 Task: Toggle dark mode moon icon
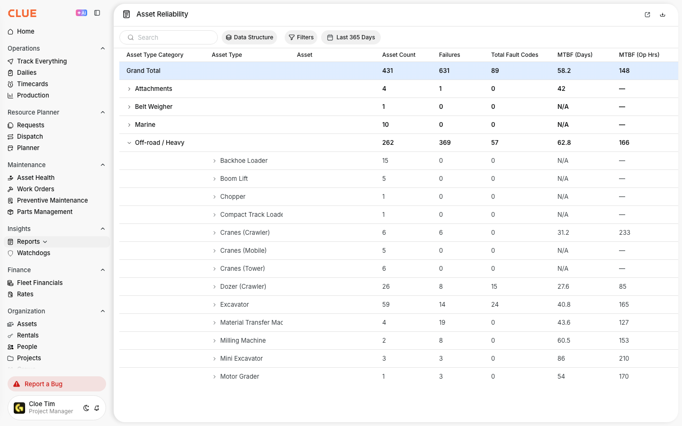[x=86, y=408]
